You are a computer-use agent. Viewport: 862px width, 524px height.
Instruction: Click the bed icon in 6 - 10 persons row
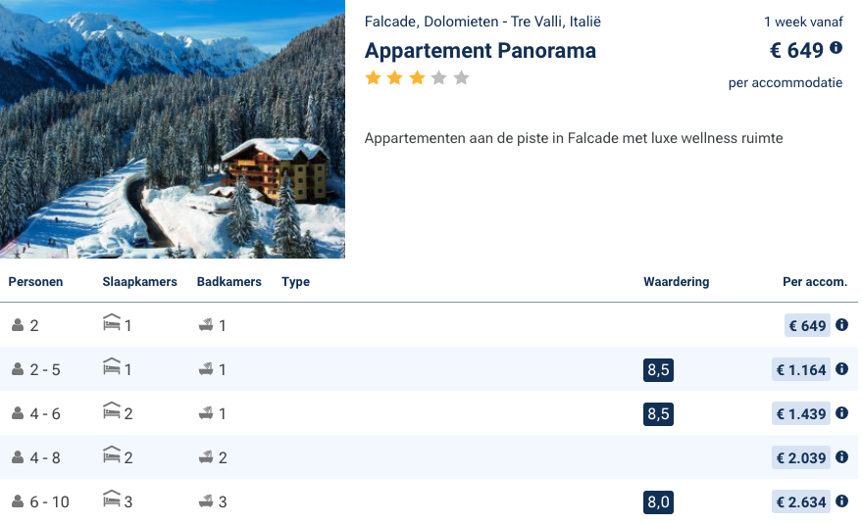tap(112, 501)
